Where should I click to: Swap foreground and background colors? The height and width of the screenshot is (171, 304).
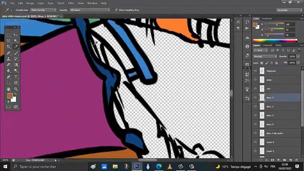(x=16, y=94)
